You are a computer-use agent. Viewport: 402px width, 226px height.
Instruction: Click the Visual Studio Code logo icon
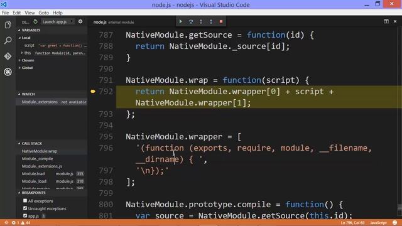4,4
